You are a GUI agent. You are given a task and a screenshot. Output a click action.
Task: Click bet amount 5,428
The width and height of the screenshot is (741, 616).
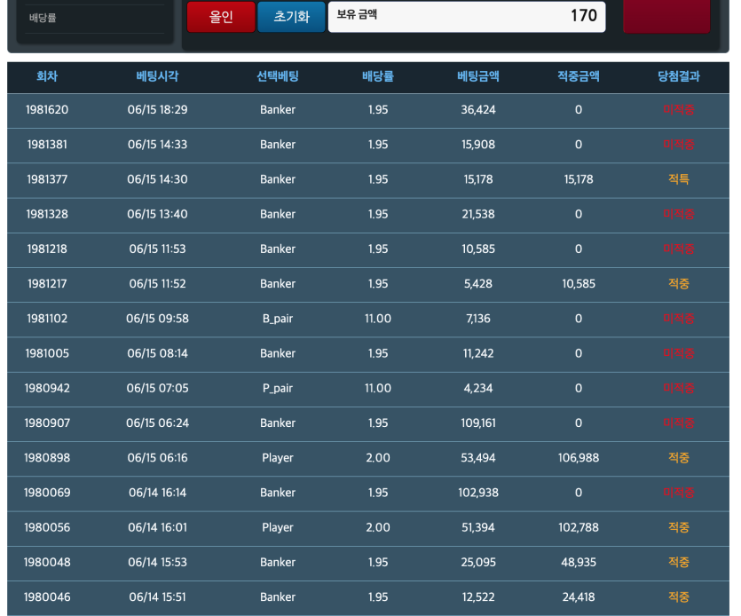[x=478, y=284]
